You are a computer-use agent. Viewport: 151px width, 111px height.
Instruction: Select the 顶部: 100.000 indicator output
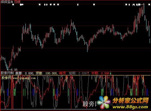point(46,73)
